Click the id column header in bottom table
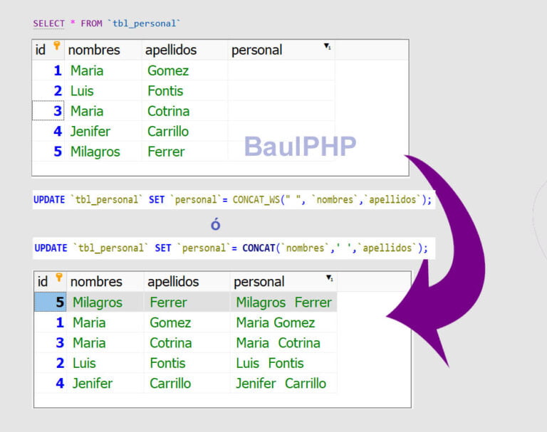The width and height of the screenshot is (547, 432). (x=43, y=282)
